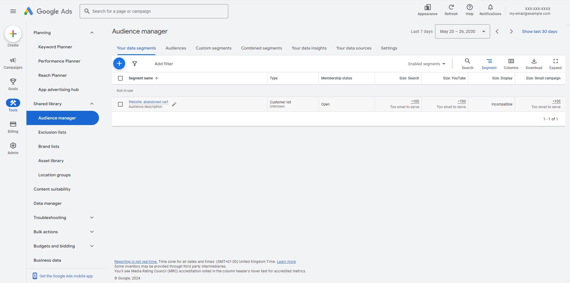Click the Tools icon in sidebar
Screen dimensions: 570x283
coord(13,103)
